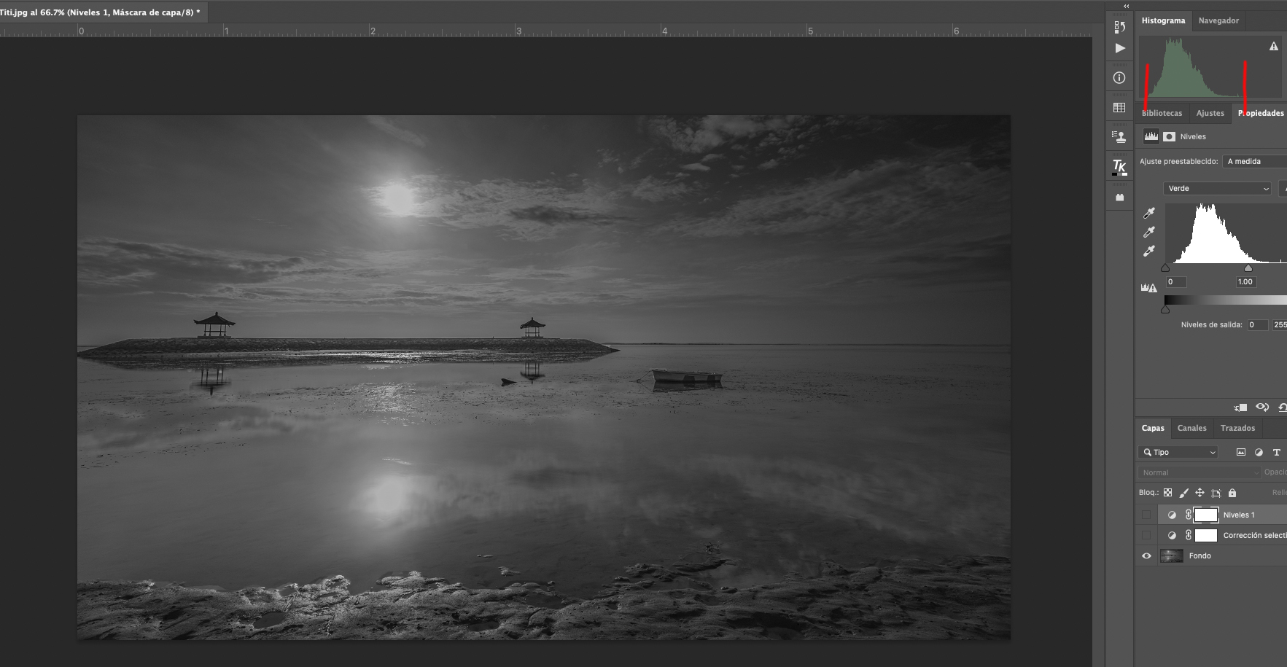Open the Info panel icon
1287x667 pixels.
[x=1120, y=78]
